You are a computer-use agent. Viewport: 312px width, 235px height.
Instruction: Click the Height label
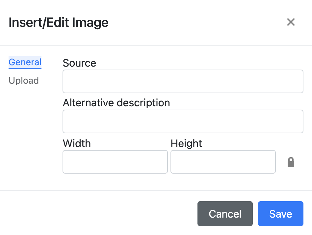186,143
